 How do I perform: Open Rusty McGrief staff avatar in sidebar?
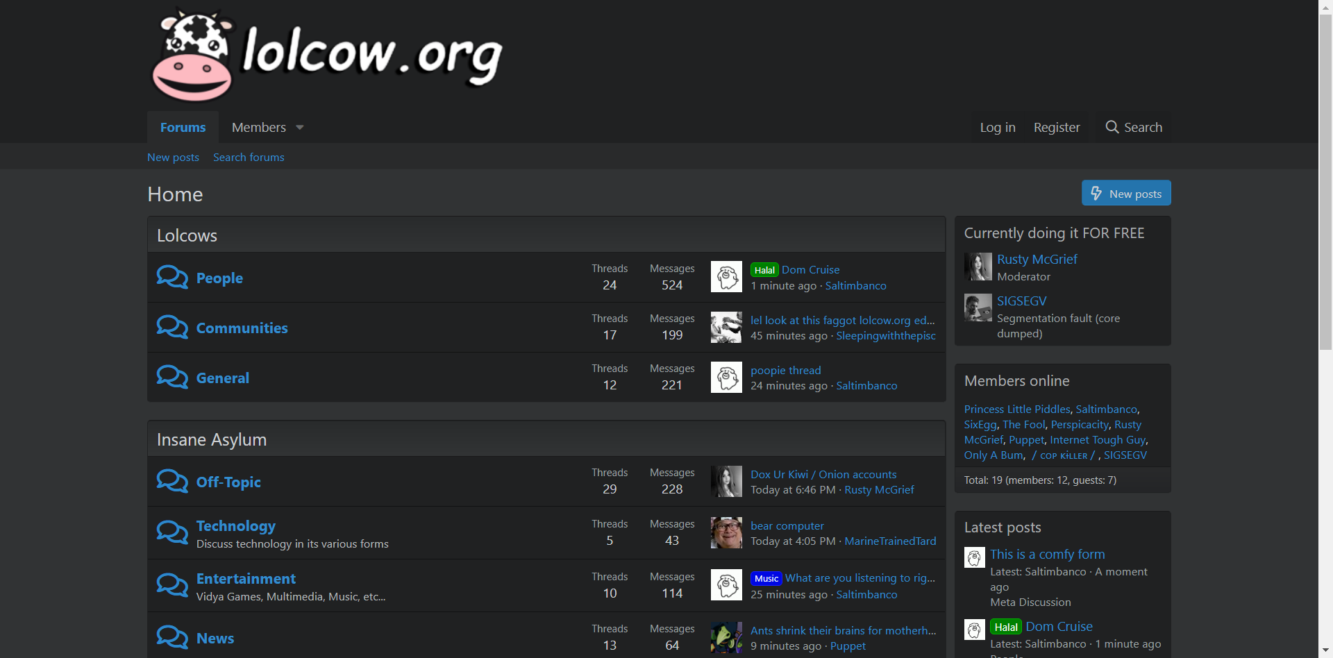[x=978, y=267]
